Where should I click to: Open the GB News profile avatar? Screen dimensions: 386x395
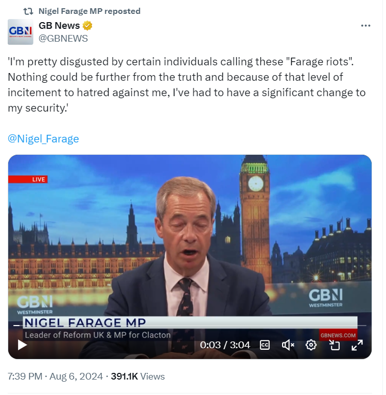[x=21, y=32]
